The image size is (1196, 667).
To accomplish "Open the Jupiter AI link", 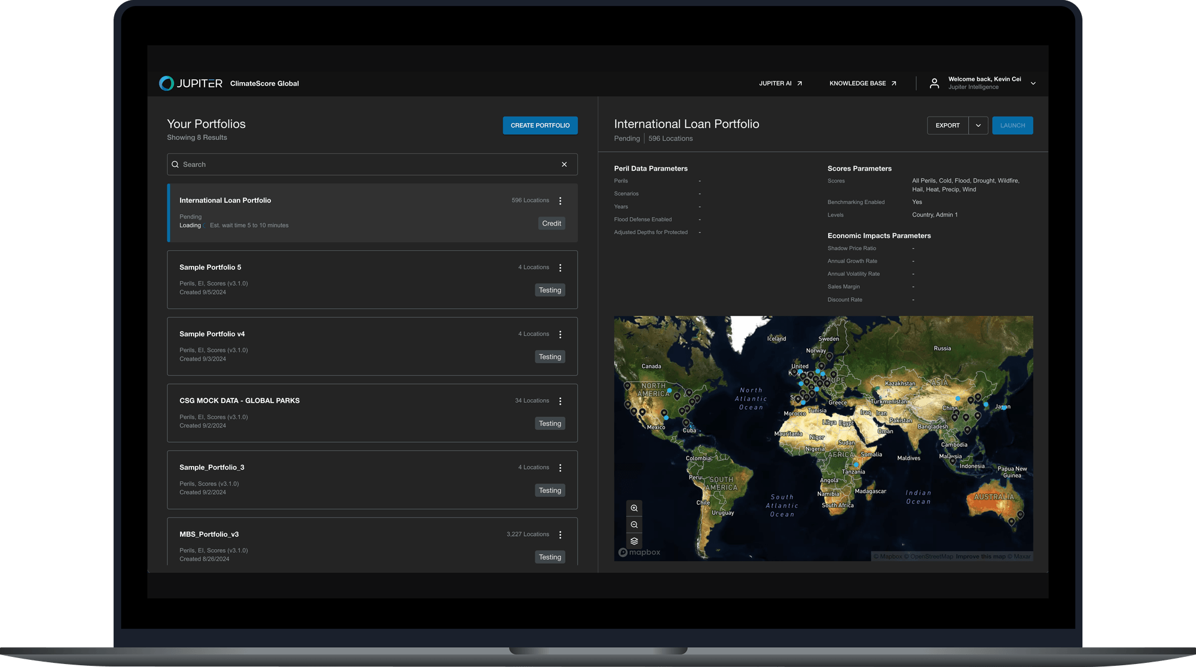I will click(x=780, y=83).
